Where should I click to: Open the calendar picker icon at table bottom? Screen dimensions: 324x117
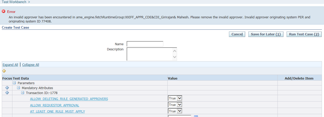pyautogui.click(x=196, y=116)
